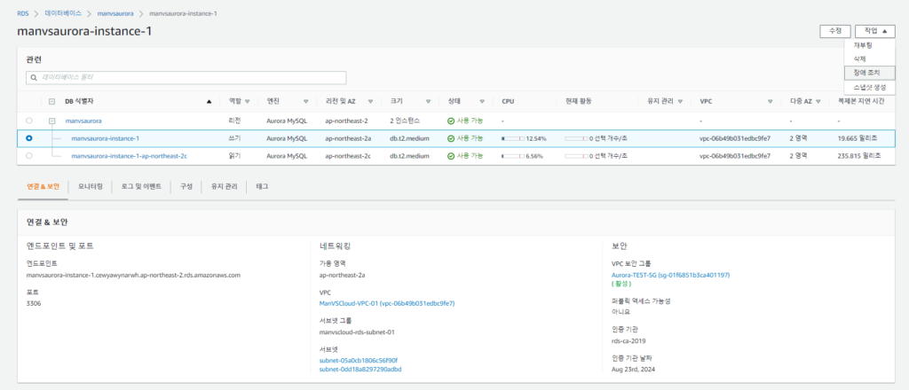Click the 역할 column sort icon
Screen dimensions: 909x390
click(x=248, y=101)
